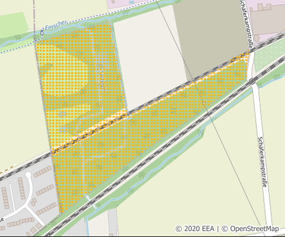Click the blue dotted boundary line near Emscher
This screenshot has width=285, height=237.
(79, 22)
